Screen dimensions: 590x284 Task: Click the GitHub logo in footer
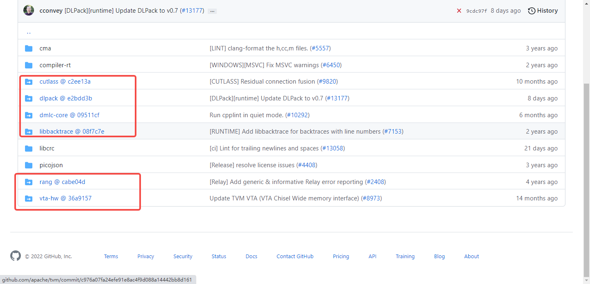[16, 256]
